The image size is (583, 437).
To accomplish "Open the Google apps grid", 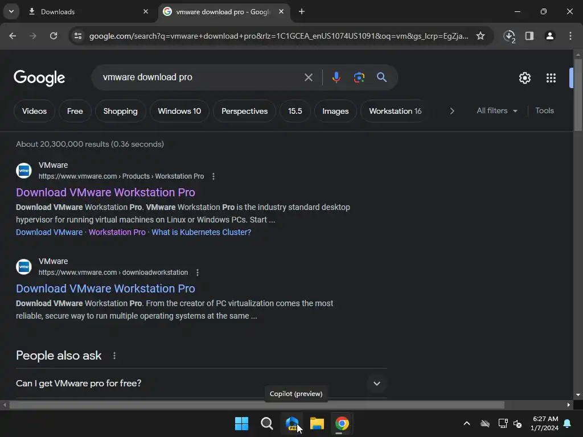I will pos(551,78).
